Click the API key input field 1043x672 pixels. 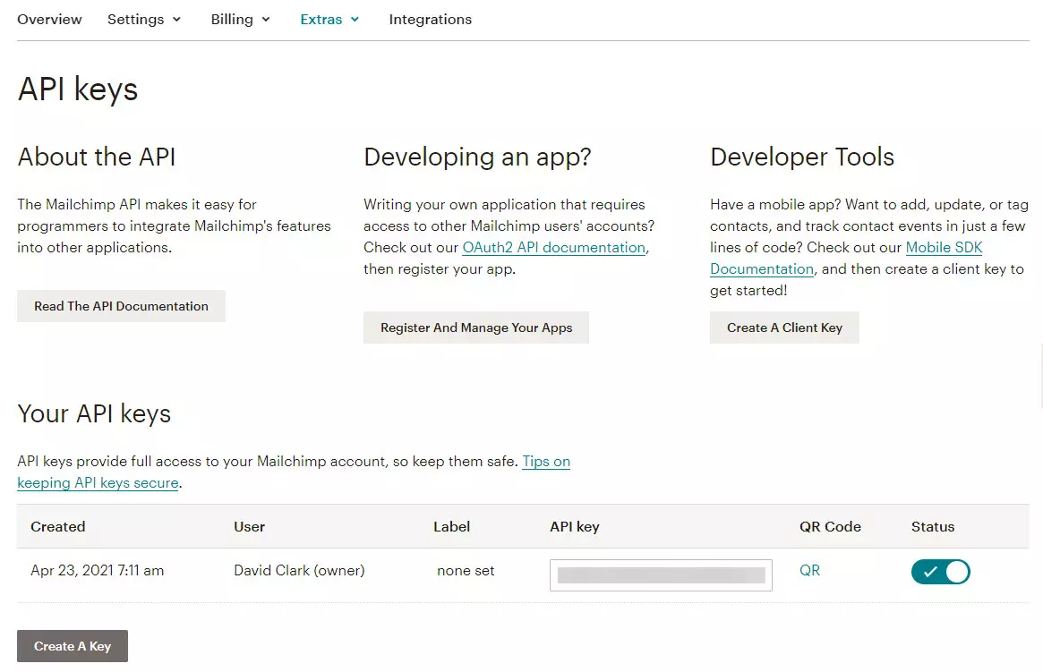click(x=661, y=575)
